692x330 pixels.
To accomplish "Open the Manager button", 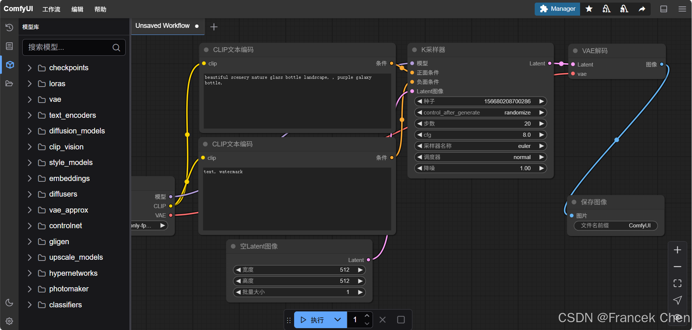I will point(557,9).
